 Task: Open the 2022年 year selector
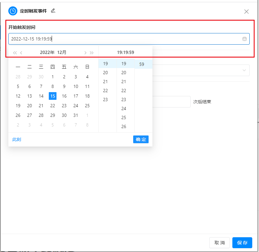point(47,52)
